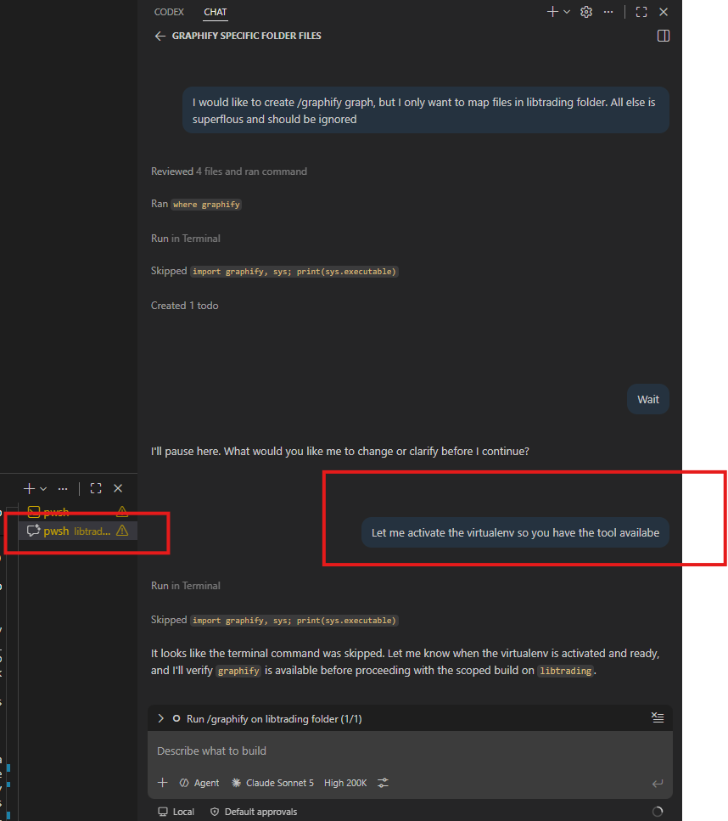This screenshot has height=821, width=728.
Task: Click warning icon on pwsh libtrad terminal
Action: point(122,531)
